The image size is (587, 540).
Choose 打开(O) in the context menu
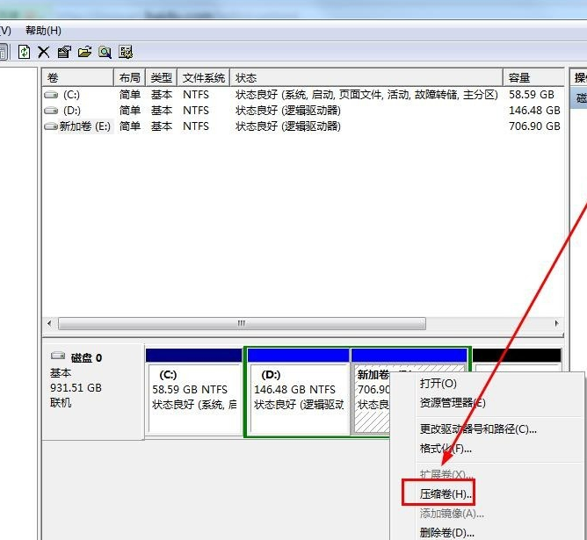(x=438, y=384)
